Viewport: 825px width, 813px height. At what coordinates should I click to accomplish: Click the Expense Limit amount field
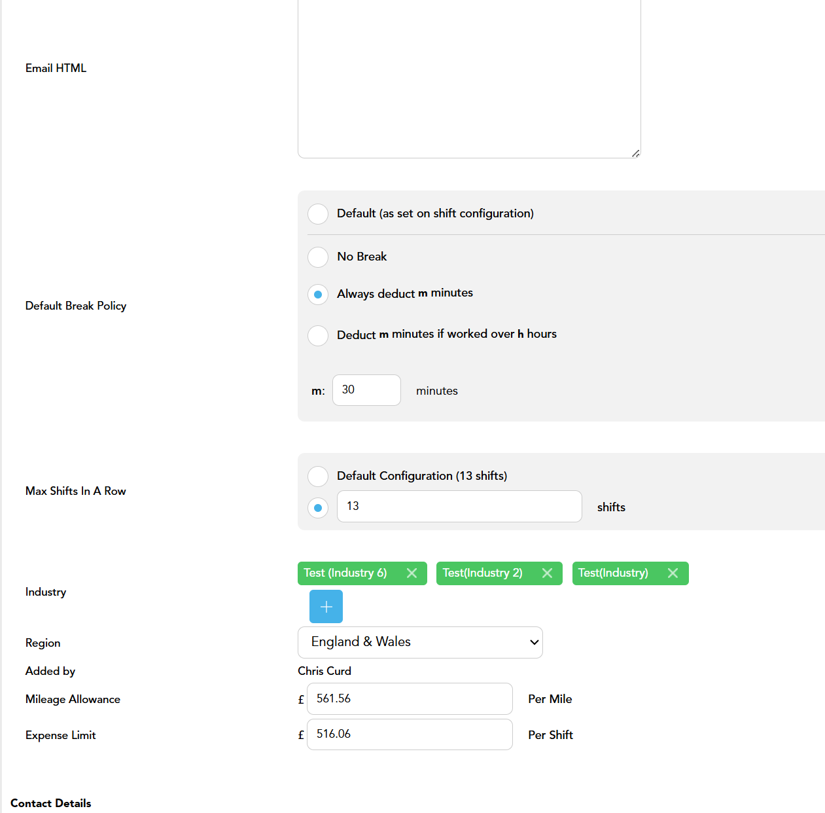(x=410, y=734)
